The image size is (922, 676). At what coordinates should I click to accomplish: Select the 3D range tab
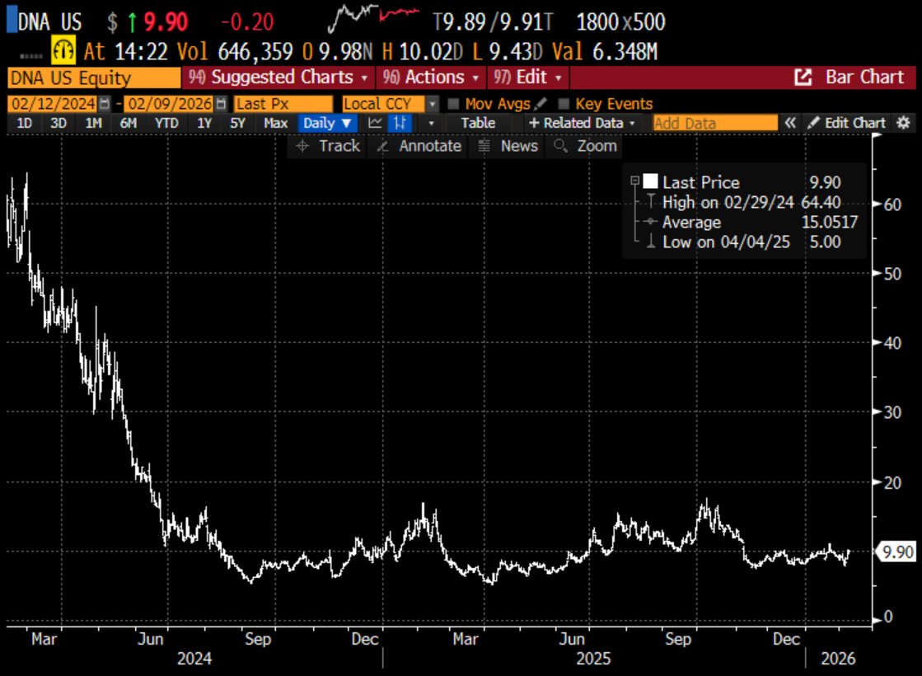[x=59, y=123]
